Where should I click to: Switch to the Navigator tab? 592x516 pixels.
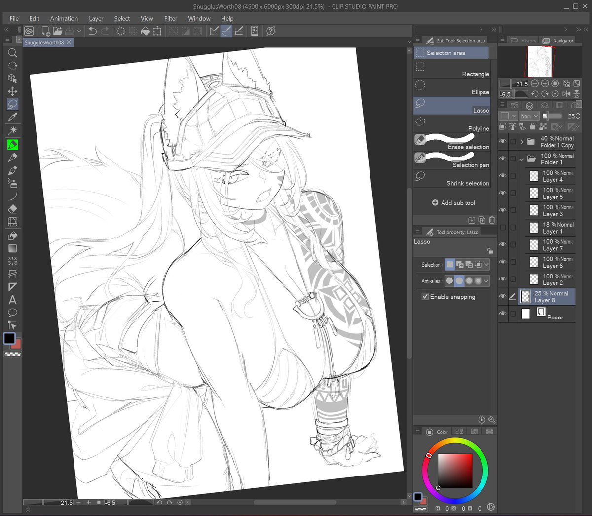558,40
